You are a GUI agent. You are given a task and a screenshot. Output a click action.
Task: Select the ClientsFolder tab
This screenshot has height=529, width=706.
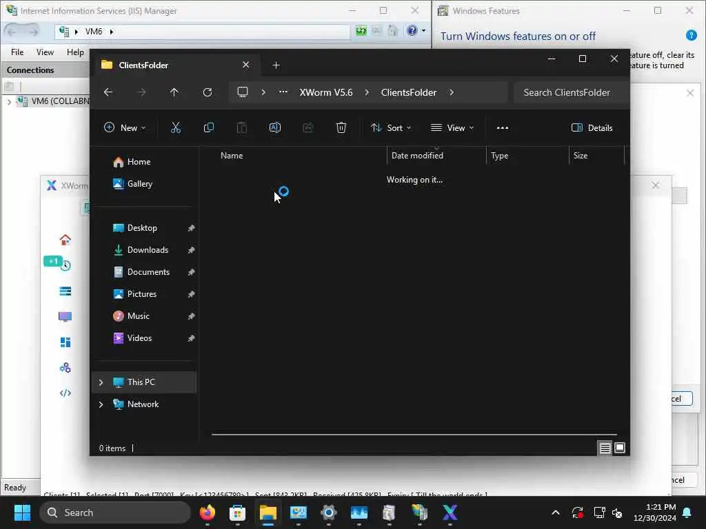[x=176, y=65]
